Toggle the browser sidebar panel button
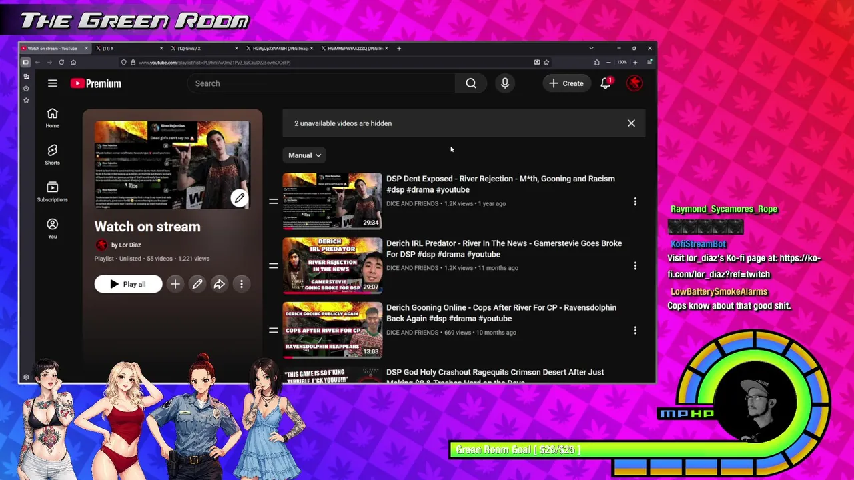This screenshot has width=854, height=480. tap(25, 62)
